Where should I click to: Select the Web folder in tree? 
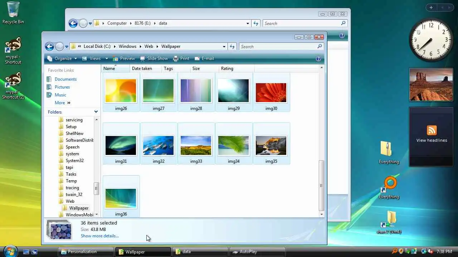[x=70, y=201]
